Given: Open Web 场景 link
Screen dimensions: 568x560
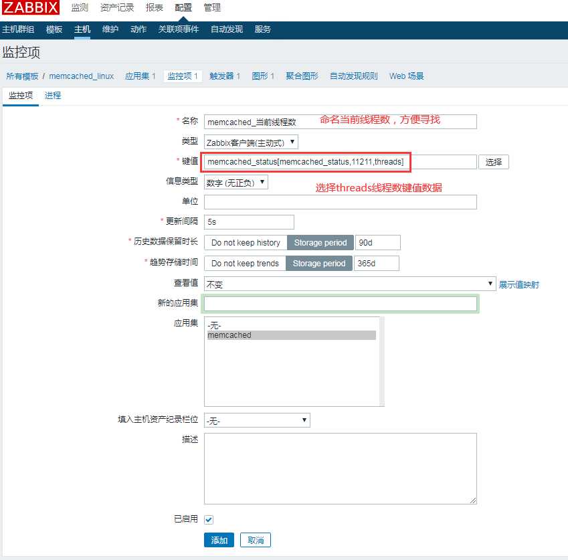Looking at the screenshot, I should (x=407, y=76).
